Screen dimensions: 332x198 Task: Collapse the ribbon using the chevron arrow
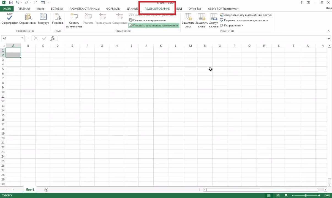[328, 31]
